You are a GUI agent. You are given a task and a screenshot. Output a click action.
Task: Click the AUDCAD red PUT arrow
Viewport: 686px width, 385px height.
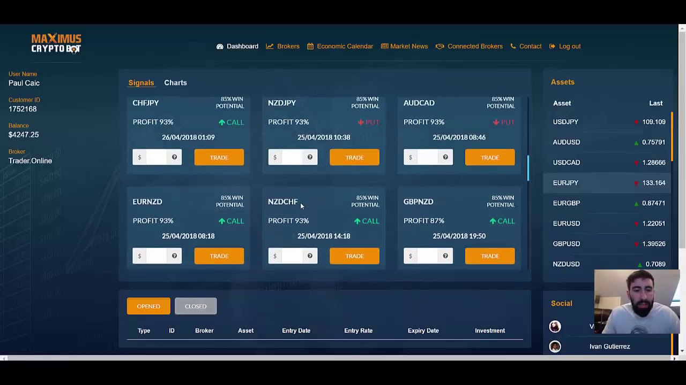click(496, 122)
